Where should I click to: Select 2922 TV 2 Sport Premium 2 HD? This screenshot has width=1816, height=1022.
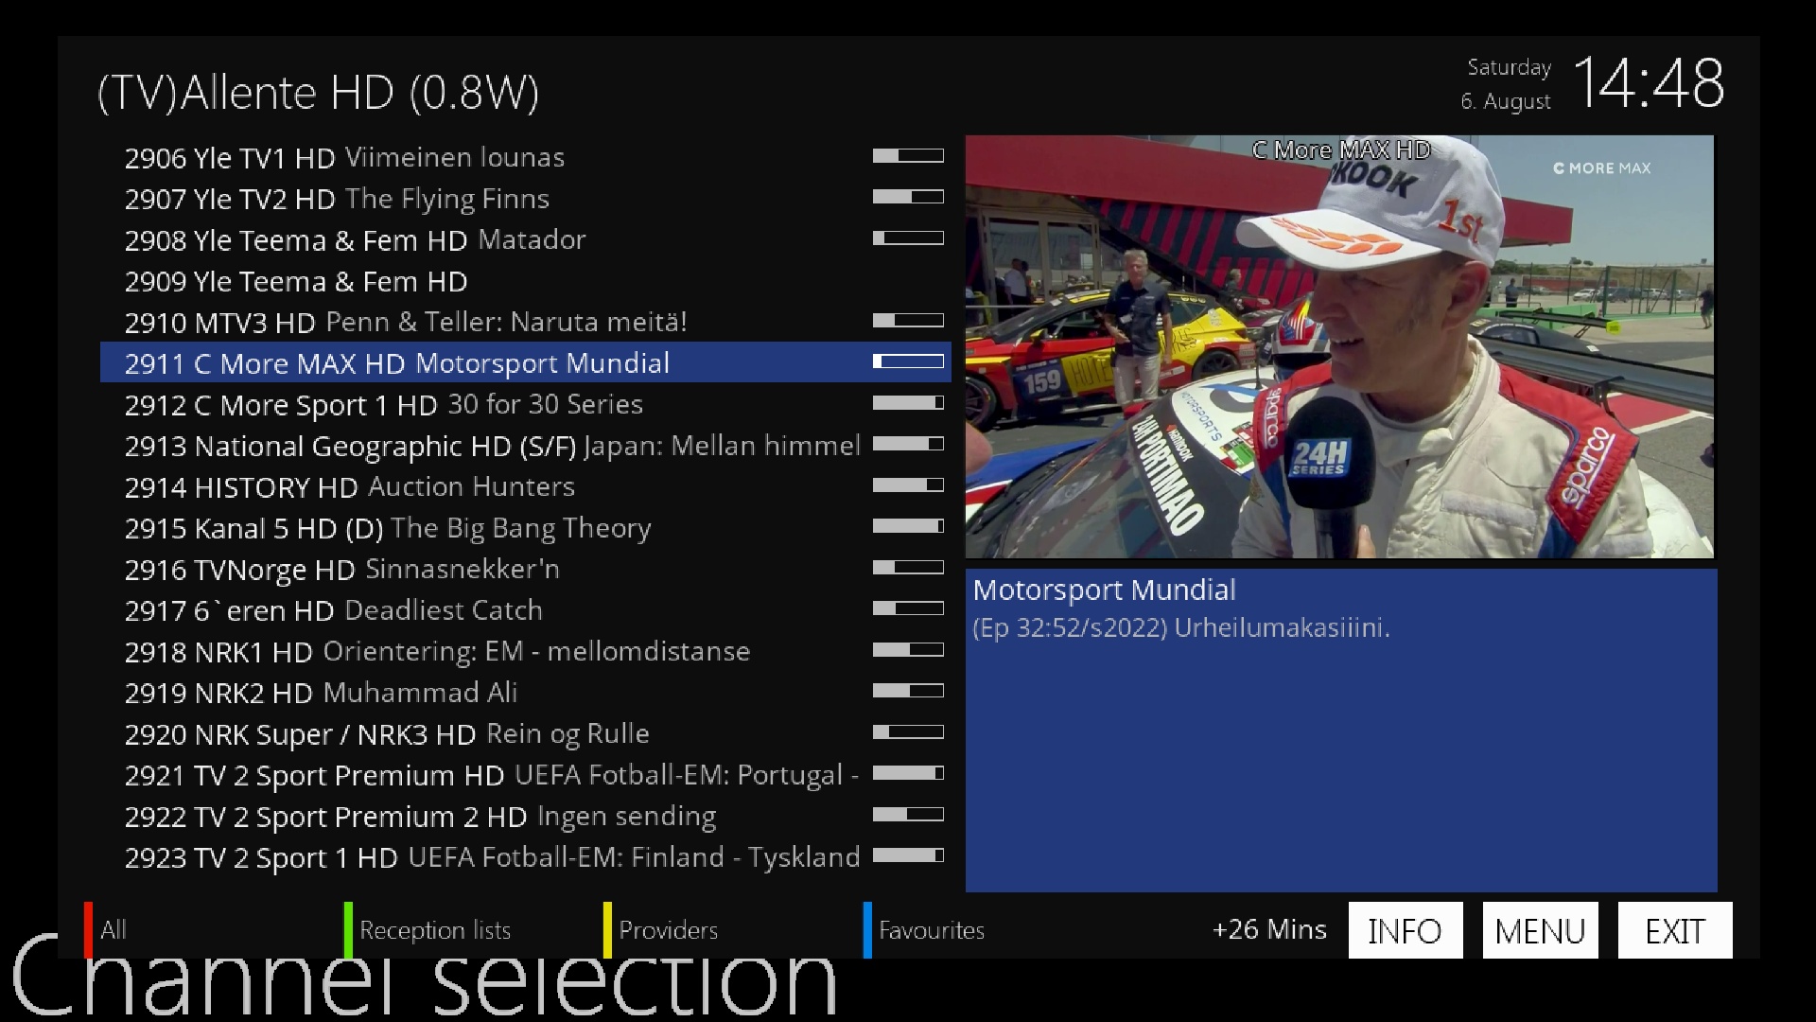(525, 816)
